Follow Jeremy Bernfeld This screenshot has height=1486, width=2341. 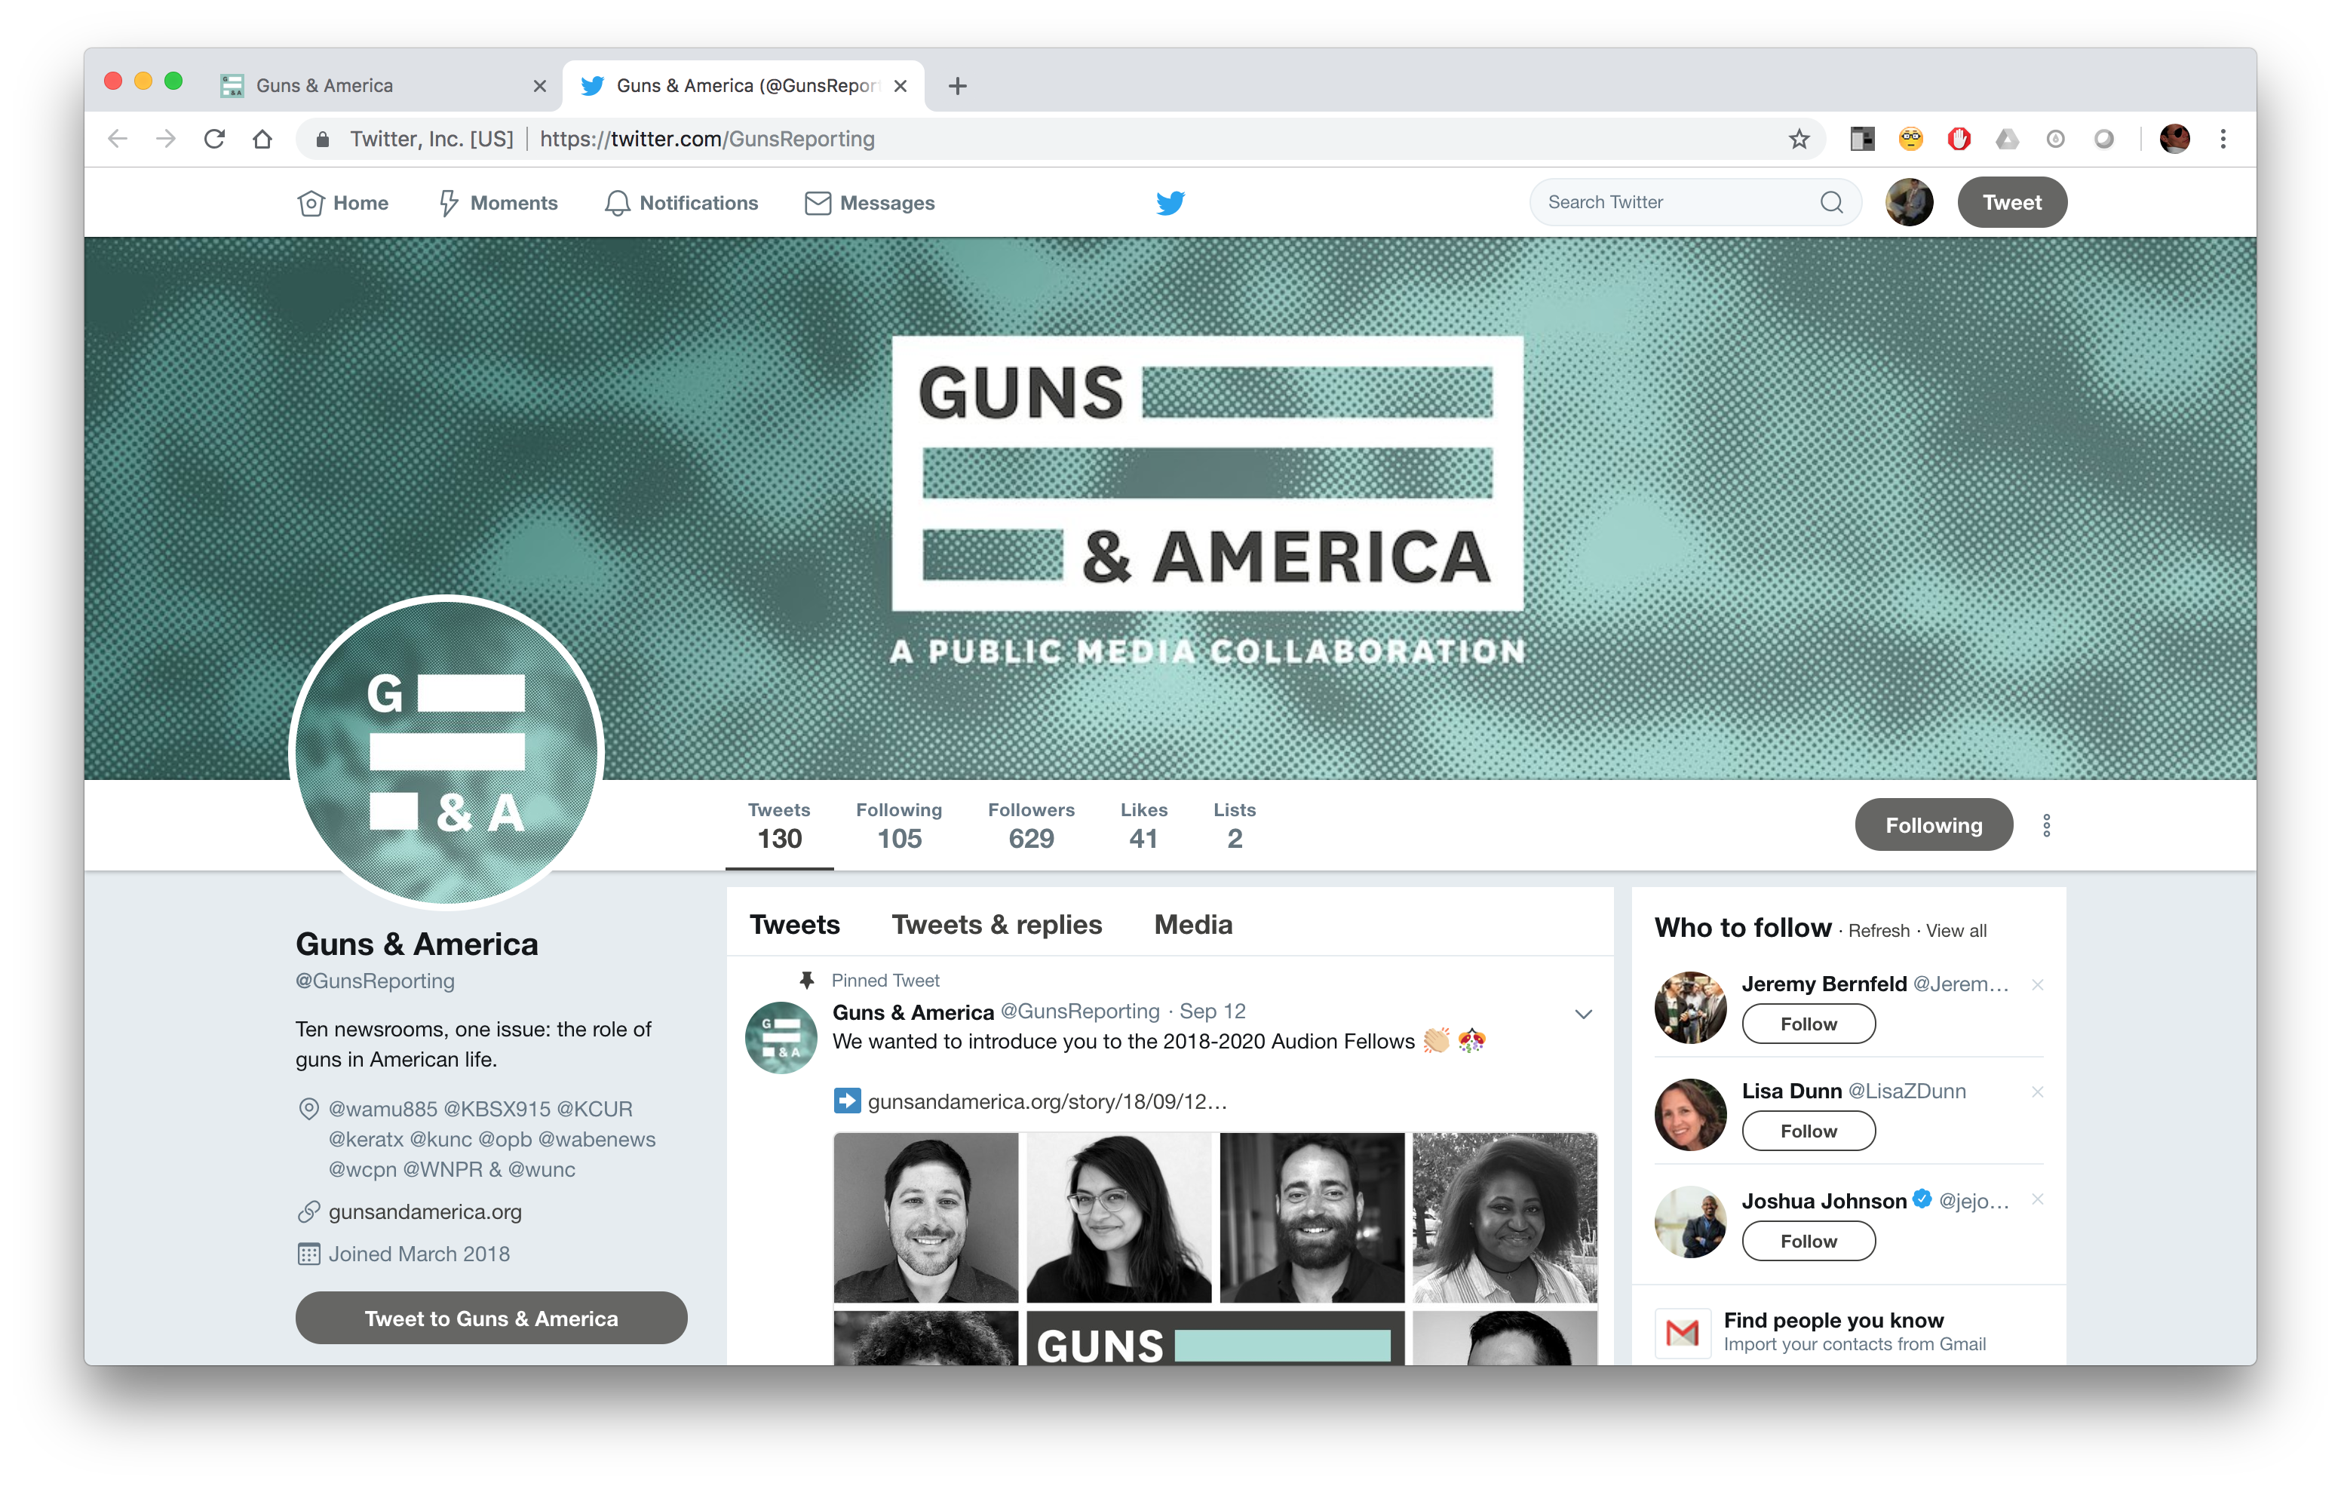pyautogui.click(x=1809, y=1024)
